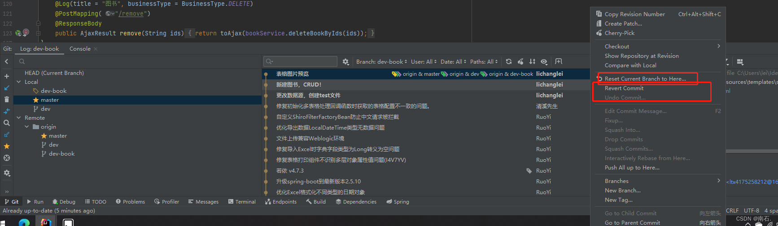Switch to Console tab
The height and width of the screenshot is (226, 778).
(80, 49)
